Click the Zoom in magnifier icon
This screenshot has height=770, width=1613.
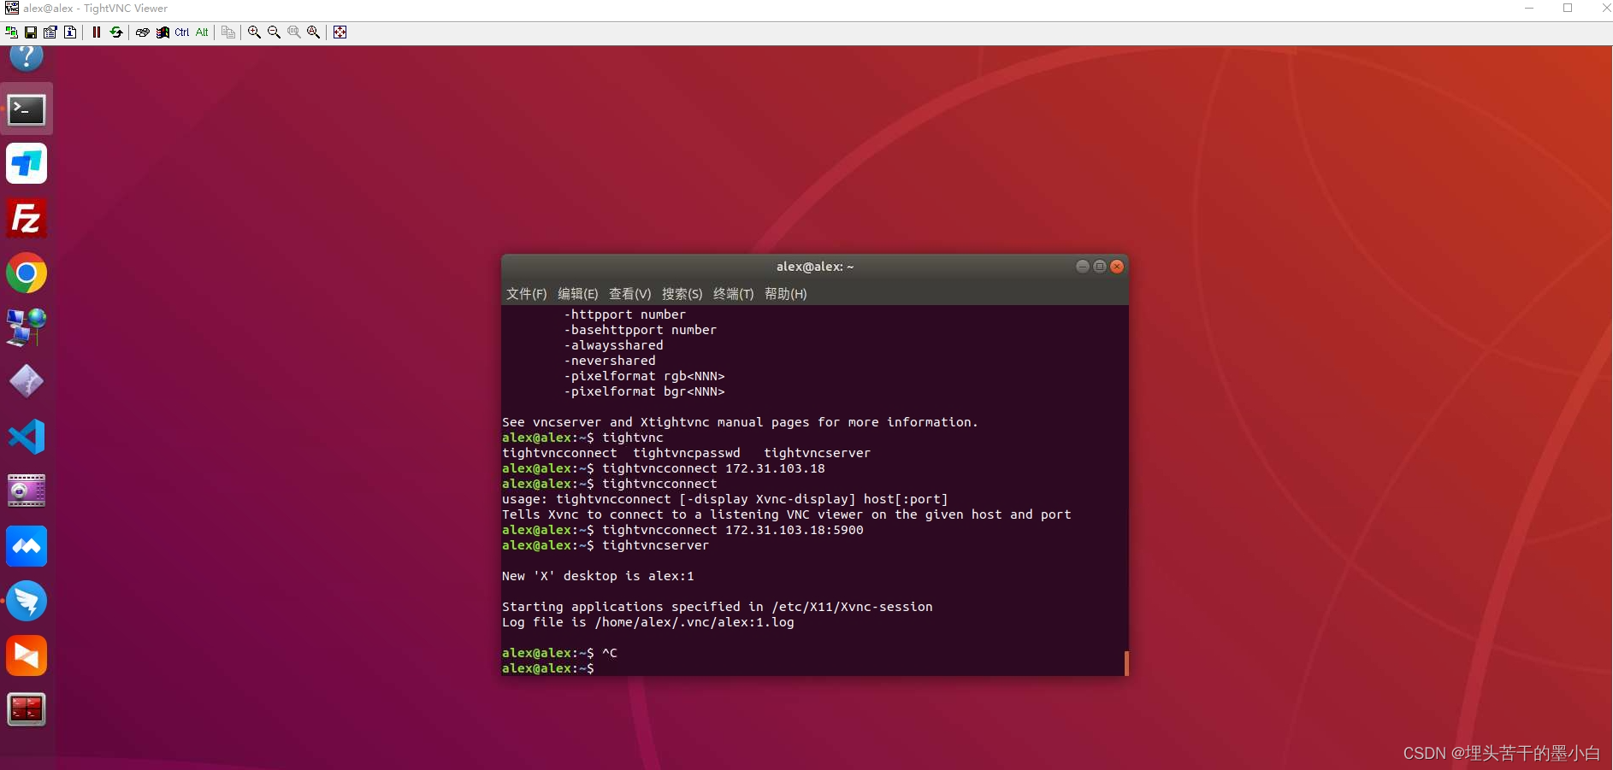[x=254, y=32]
